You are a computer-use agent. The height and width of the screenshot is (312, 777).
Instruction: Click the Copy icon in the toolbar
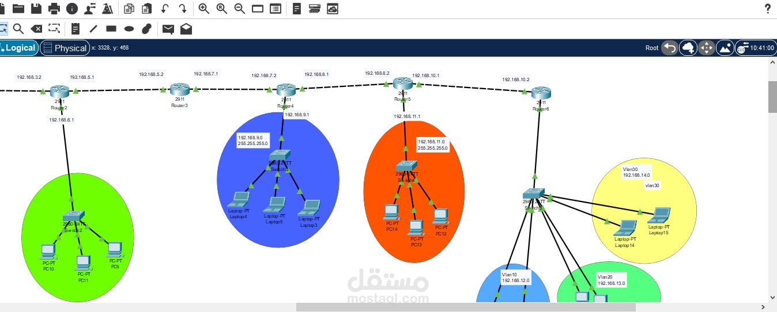click(x=129, y=8)
